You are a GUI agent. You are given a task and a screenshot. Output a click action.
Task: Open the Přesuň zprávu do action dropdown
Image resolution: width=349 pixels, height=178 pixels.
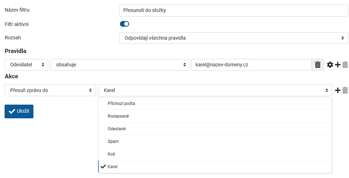coord(50,90)
